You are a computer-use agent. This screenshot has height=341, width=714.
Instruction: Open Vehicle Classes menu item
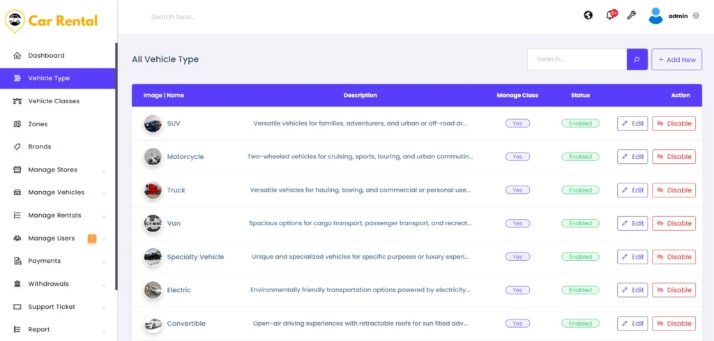[x=54, y=101]
